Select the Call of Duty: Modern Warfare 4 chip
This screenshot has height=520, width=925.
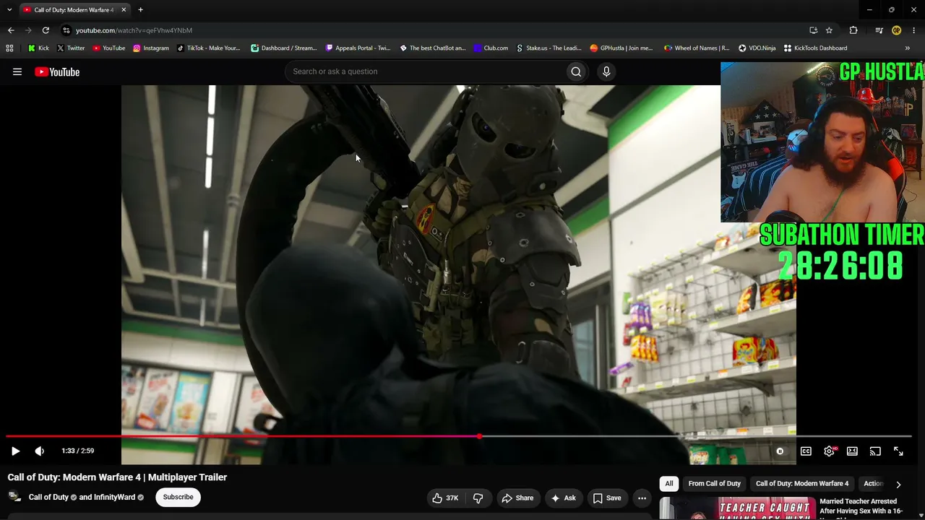coord(802,484)
